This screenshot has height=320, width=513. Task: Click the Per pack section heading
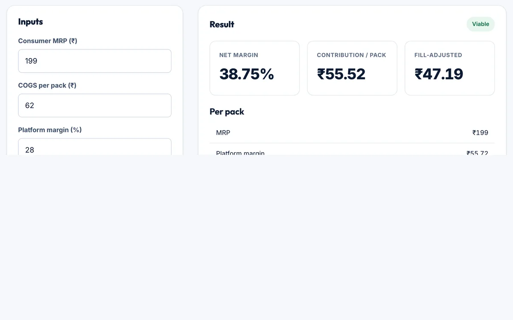tap(227, 112)
